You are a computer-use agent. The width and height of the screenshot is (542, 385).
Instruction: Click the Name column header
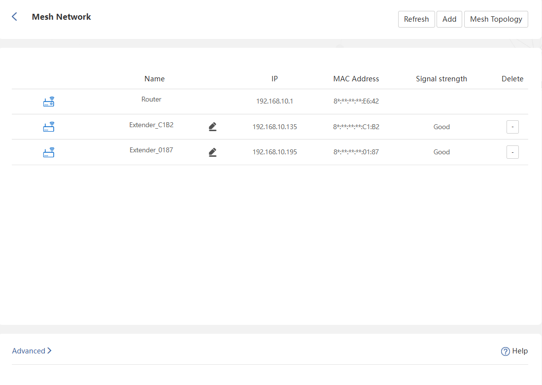tap(154, 79)
